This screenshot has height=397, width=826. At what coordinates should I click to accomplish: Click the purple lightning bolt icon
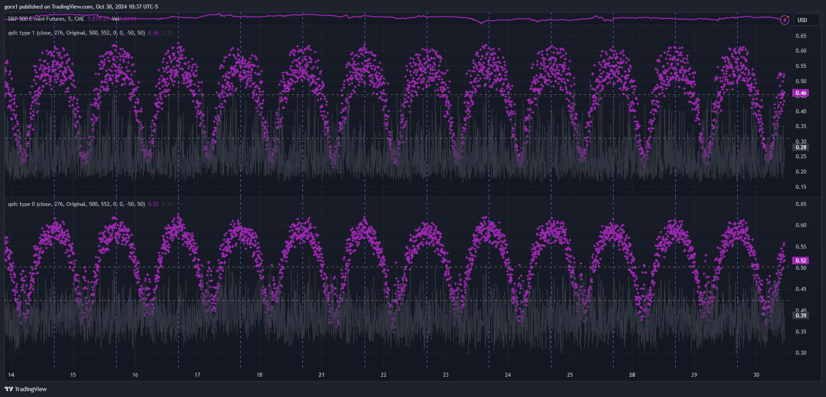tap(785, 20)
